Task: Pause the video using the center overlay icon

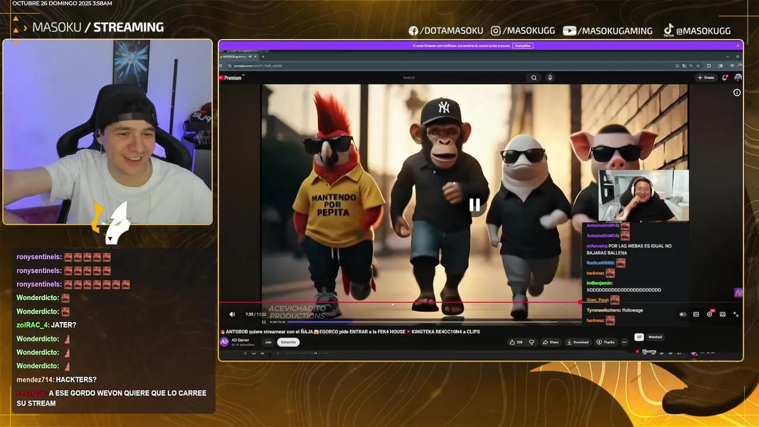Action: pyautogui.click(x=474, y=205)
